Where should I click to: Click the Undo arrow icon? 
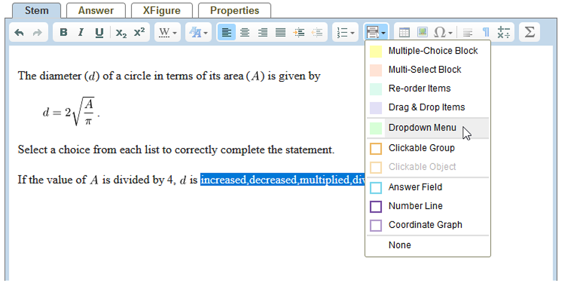[19, 32]
